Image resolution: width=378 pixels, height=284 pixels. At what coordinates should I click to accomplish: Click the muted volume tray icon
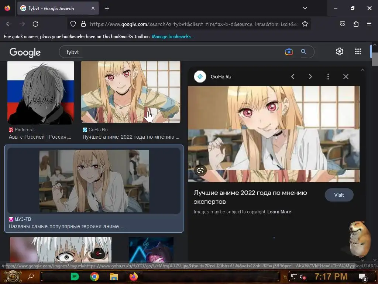click(x=303, y=277)
